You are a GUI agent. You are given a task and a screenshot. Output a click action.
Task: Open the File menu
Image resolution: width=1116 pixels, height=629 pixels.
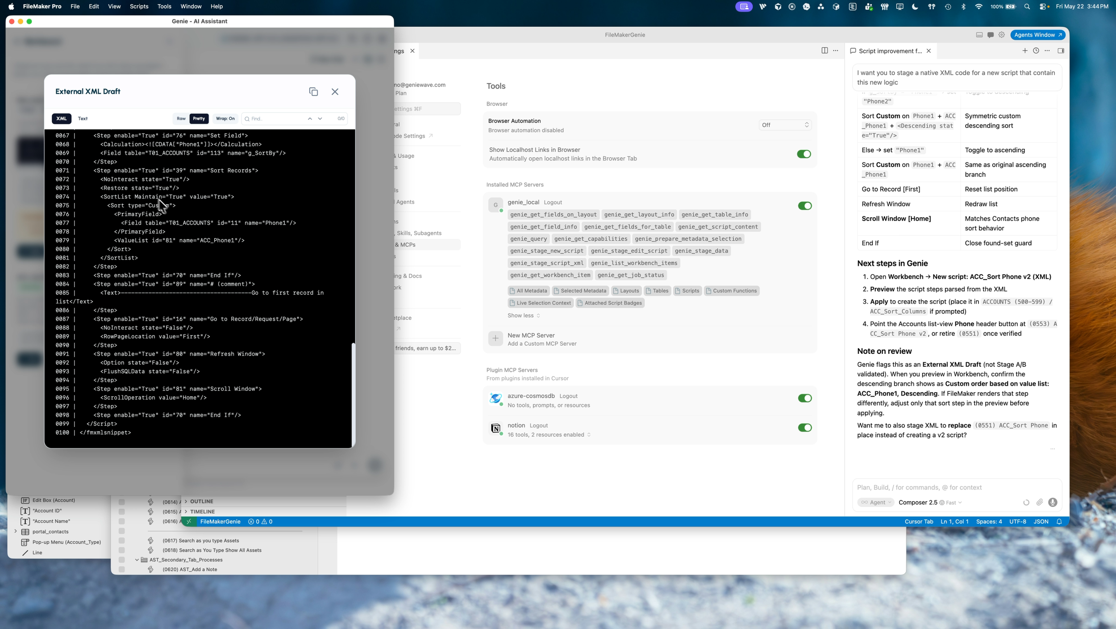coord(75,6)
